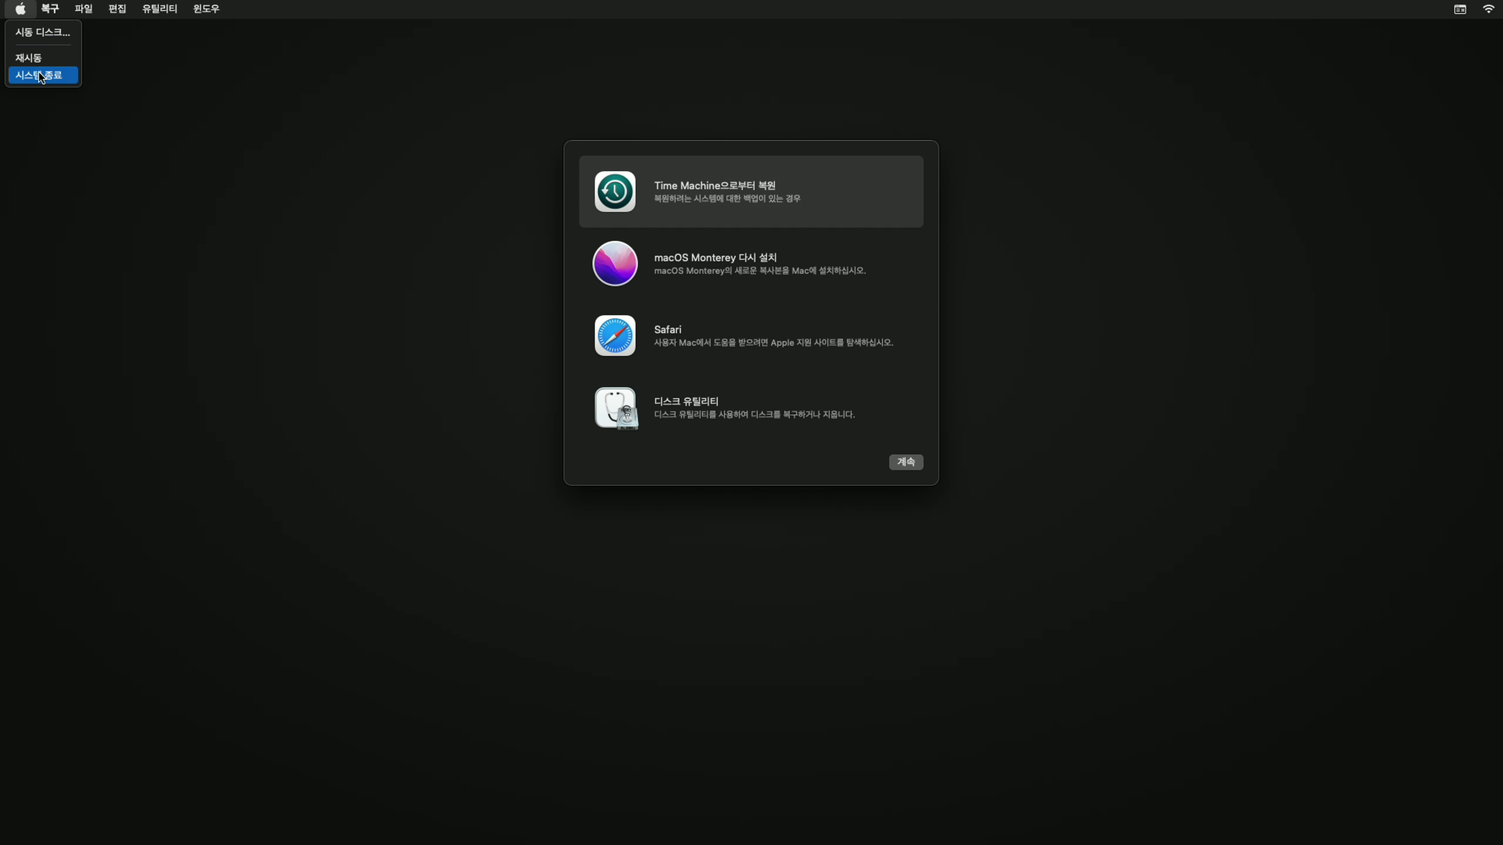Open the 파일 menu
1503x845 pixels.
pyautogui.click(x=83, y=9)
